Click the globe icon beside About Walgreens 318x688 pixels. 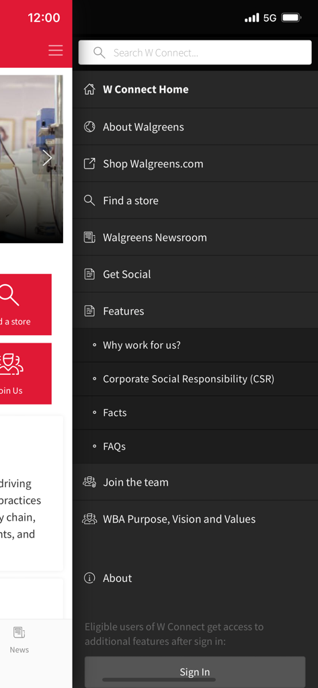(x=89, y=127)
